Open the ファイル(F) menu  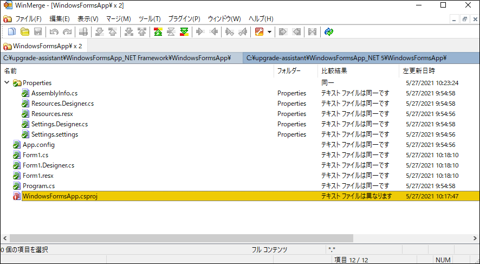coord(28,18)
